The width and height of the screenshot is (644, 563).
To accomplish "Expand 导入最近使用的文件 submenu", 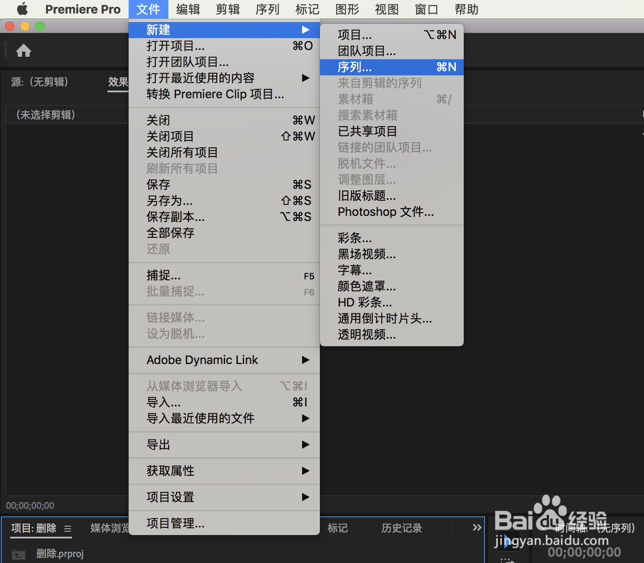I will [224, 418].
